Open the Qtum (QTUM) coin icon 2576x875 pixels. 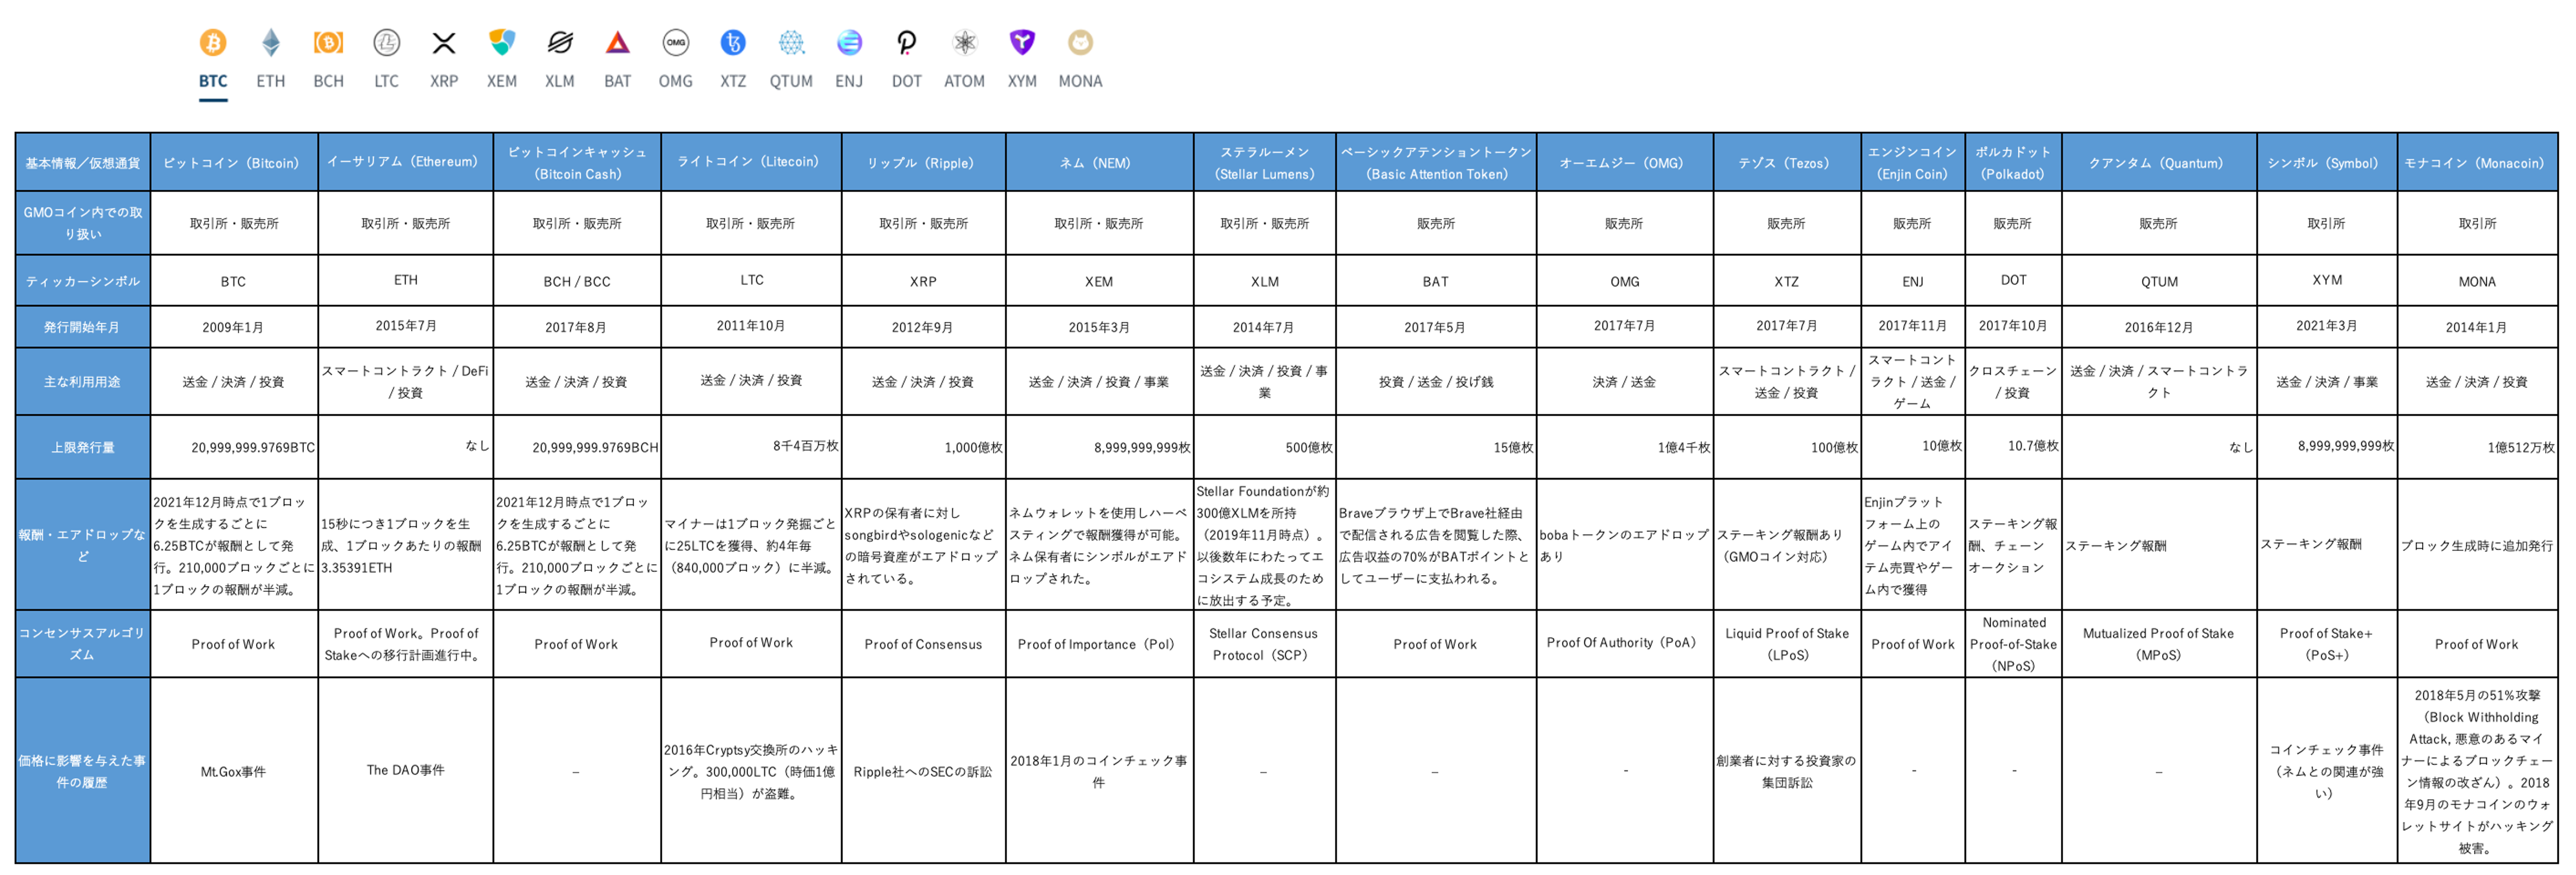click(x=791, y=43)
